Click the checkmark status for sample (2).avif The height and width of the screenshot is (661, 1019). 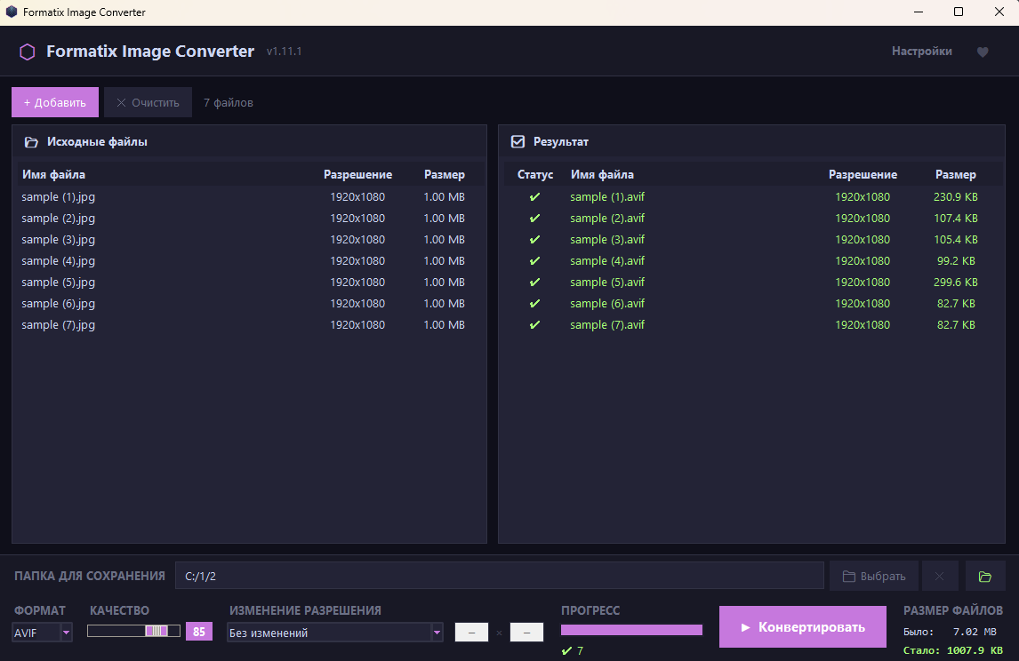535,219
